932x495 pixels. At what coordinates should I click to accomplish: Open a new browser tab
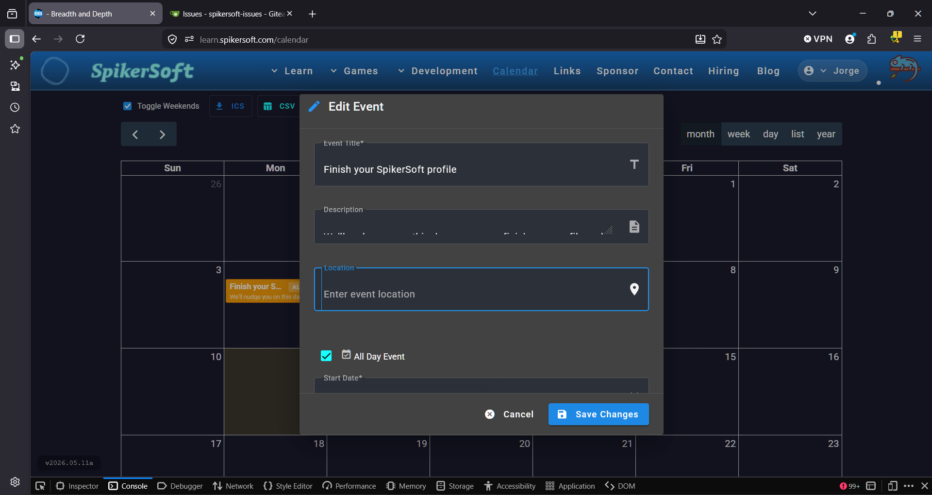312,14
